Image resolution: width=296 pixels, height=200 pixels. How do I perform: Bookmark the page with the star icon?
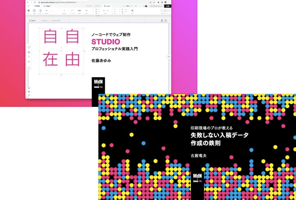154,2
